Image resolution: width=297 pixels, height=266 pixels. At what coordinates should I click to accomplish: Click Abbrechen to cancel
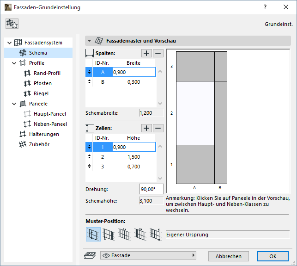(229, 256)
